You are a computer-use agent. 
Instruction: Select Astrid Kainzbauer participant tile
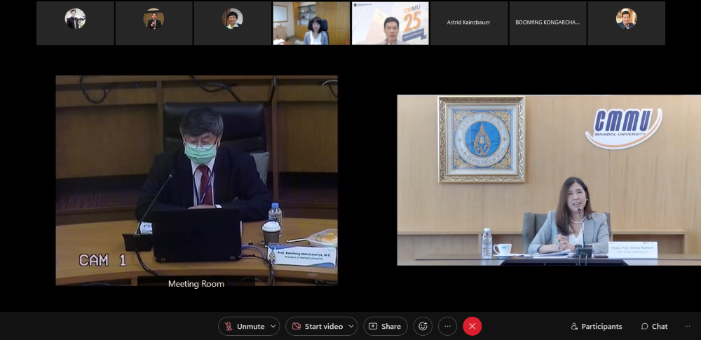pyautogui.click(x=468, y=23)
